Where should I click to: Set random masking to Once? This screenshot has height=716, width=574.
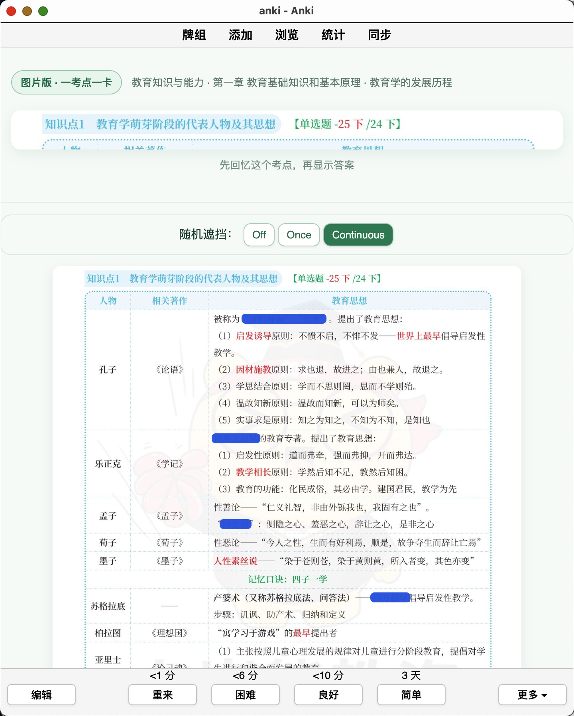point(299,235)
